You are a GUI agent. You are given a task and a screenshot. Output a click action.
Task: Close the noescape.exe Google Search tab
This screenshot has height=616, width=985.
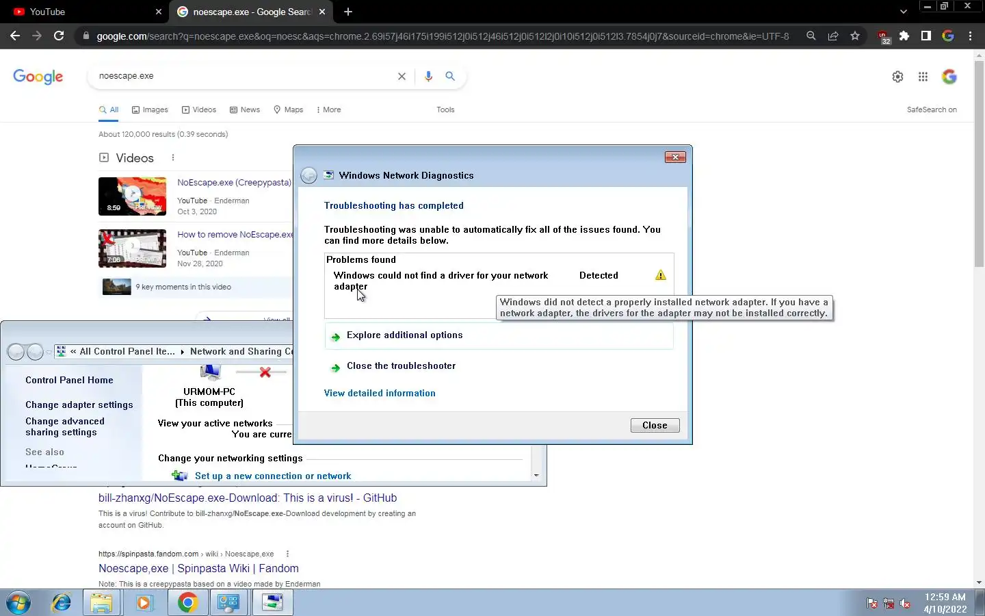pos(322,12)
